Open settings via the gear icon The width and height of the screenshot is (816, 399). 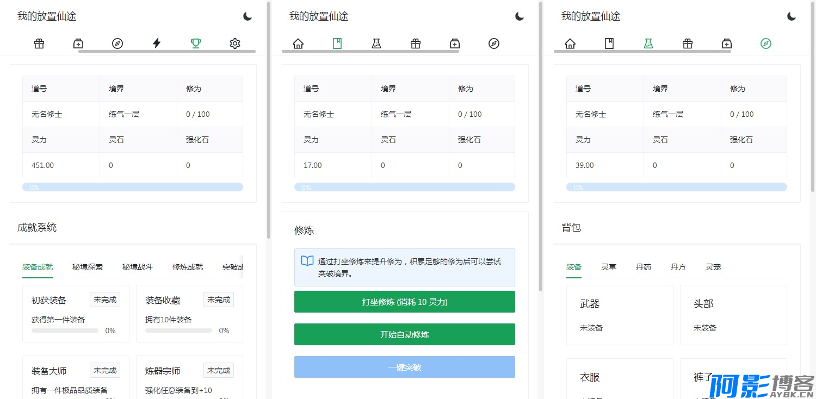click(x=235, y=43)
